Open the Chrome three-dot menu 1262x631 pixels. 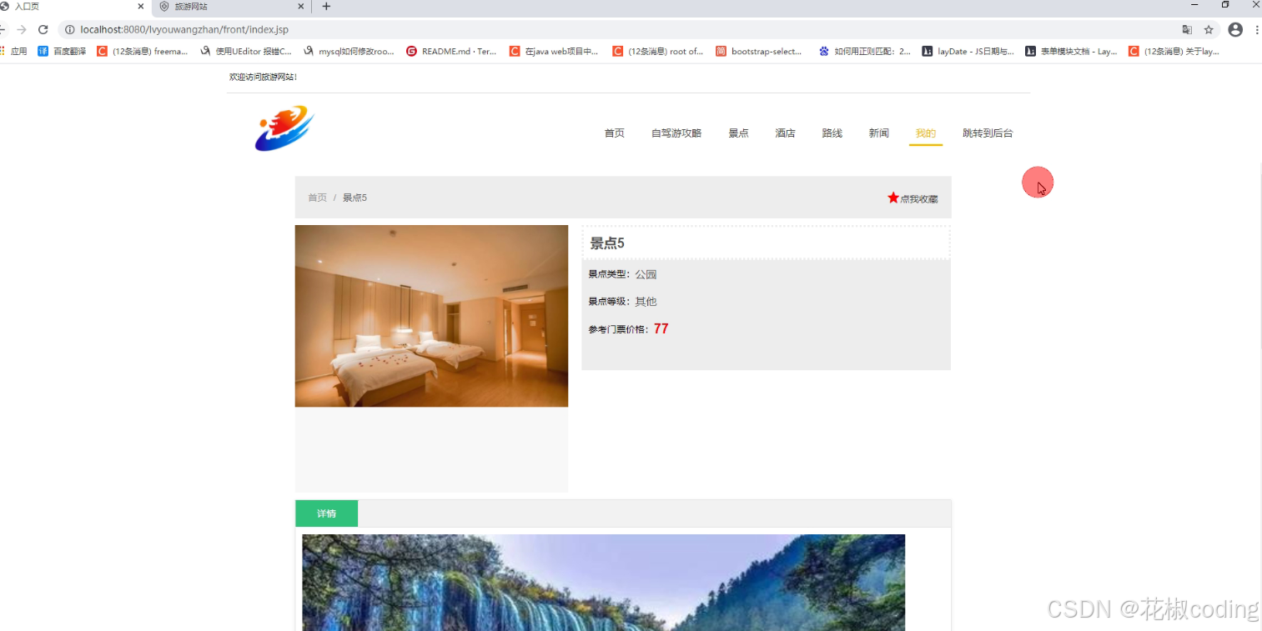pos(1257,29)
